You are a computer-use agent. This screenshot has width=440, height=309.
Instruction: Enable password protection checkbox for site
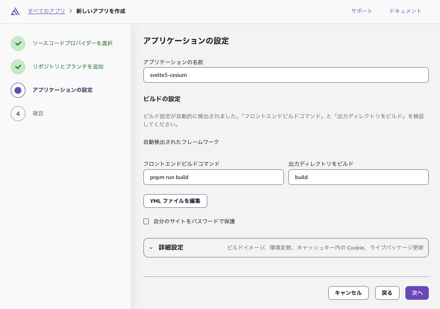coord(146,221)
